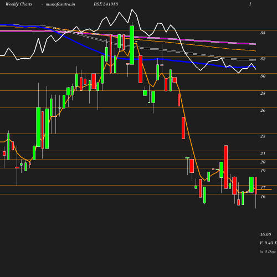Click the price axis label 23
This screenshot has height=277, width=277.
pyautogui.click(x=263, y=136)
